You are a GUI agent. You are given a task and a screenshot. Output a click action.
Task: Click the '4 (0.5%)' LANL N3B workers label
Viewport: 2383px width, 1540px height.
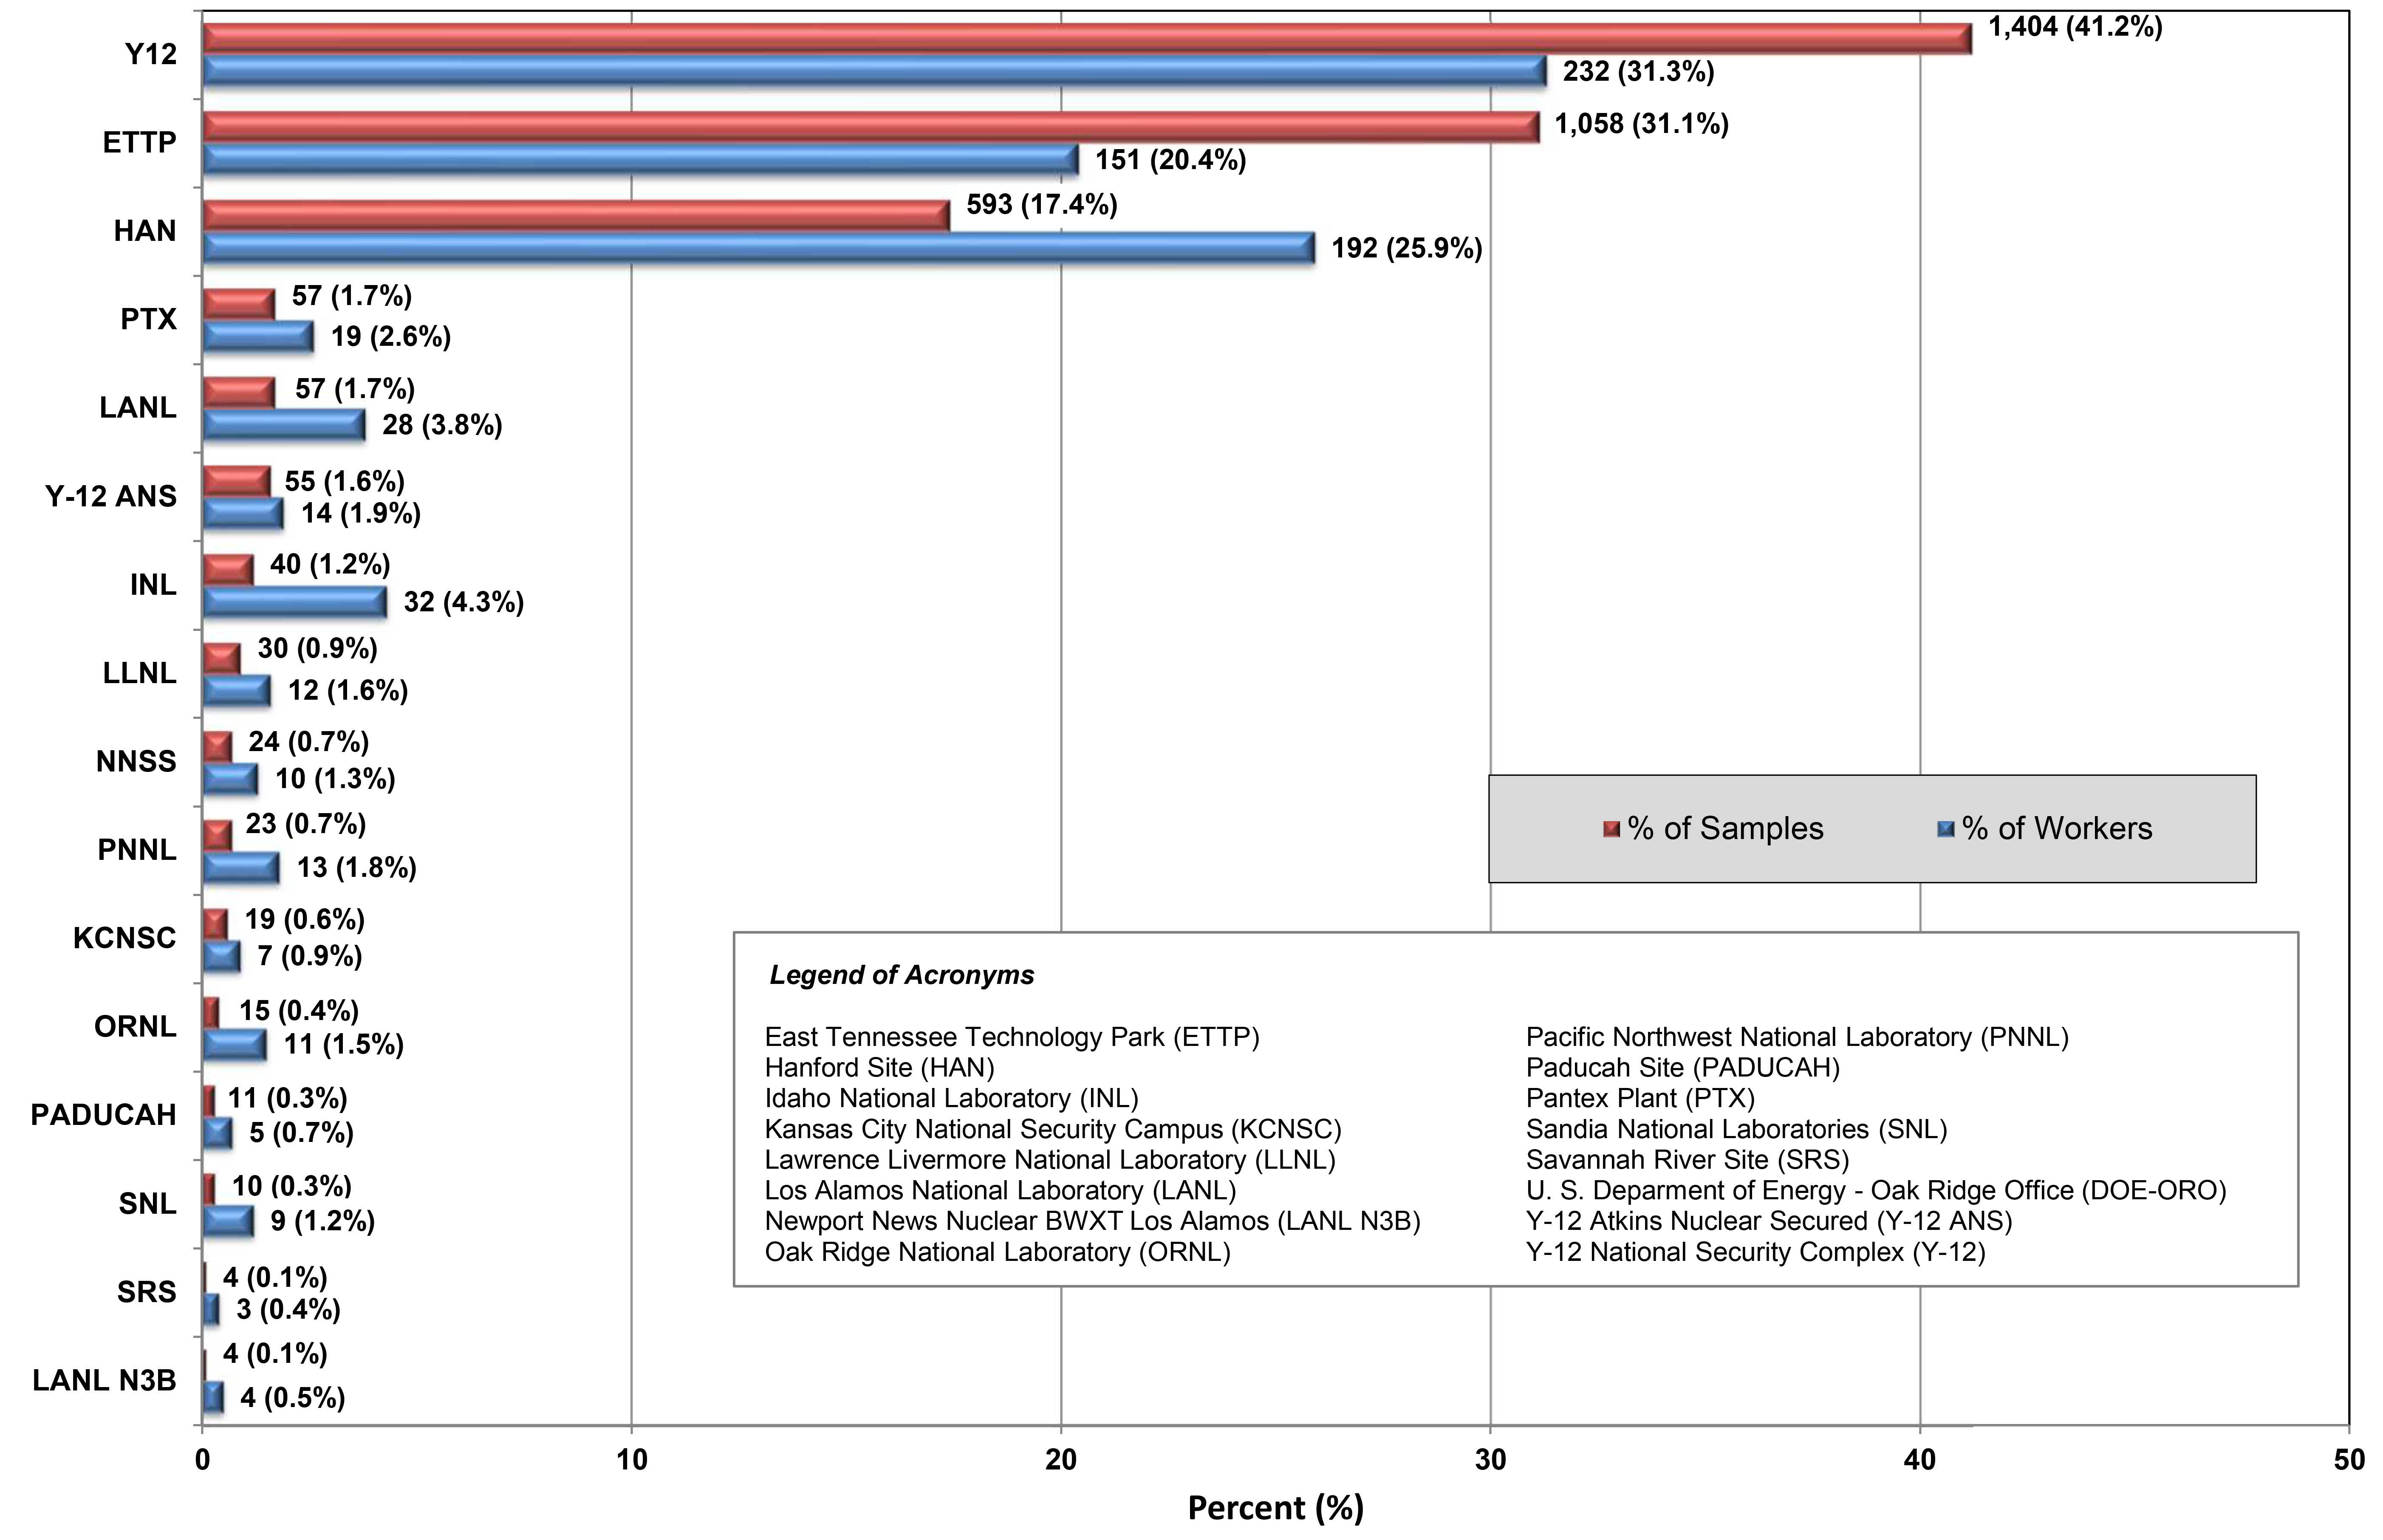[x=293, y=1398]
